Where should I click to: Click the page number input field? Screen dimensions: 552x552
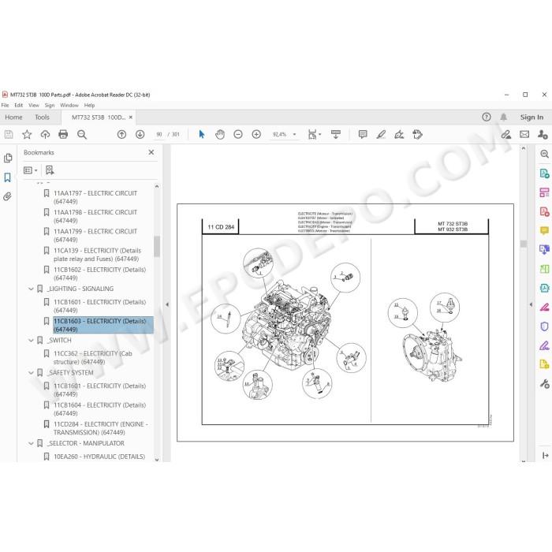pyautogui.click(x=159, y=135)
